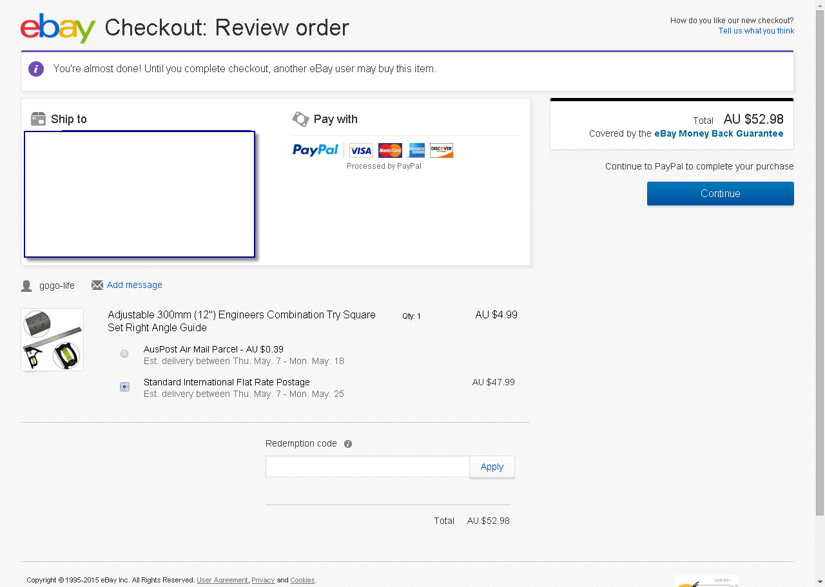Click the summary box total AU $52.98
This screenshot has height=587, width=825.
click(x=753, y=119)
